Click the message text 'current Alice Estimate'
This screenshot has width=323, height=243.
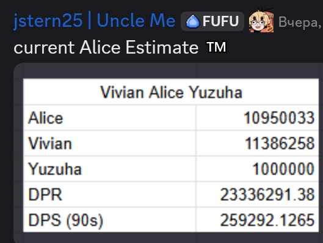[106, 48]
